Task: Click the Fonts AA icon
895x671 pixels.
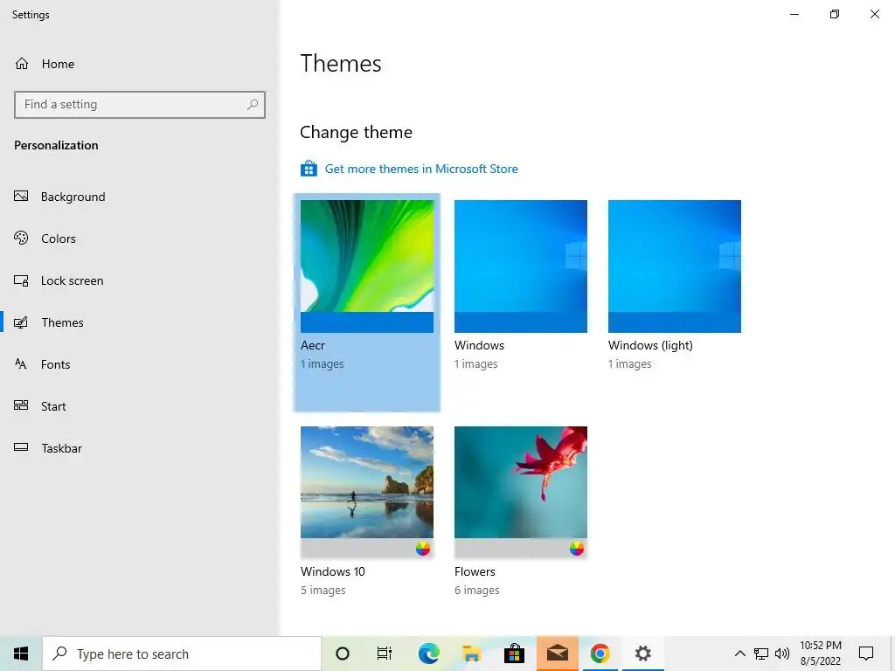Action: tap(21, 364)
